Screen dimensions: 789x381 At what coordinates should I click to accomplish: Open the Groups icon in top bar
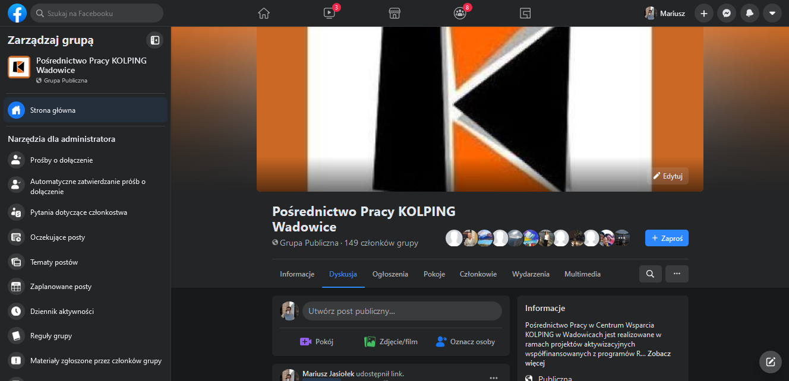tap(459, 13)
